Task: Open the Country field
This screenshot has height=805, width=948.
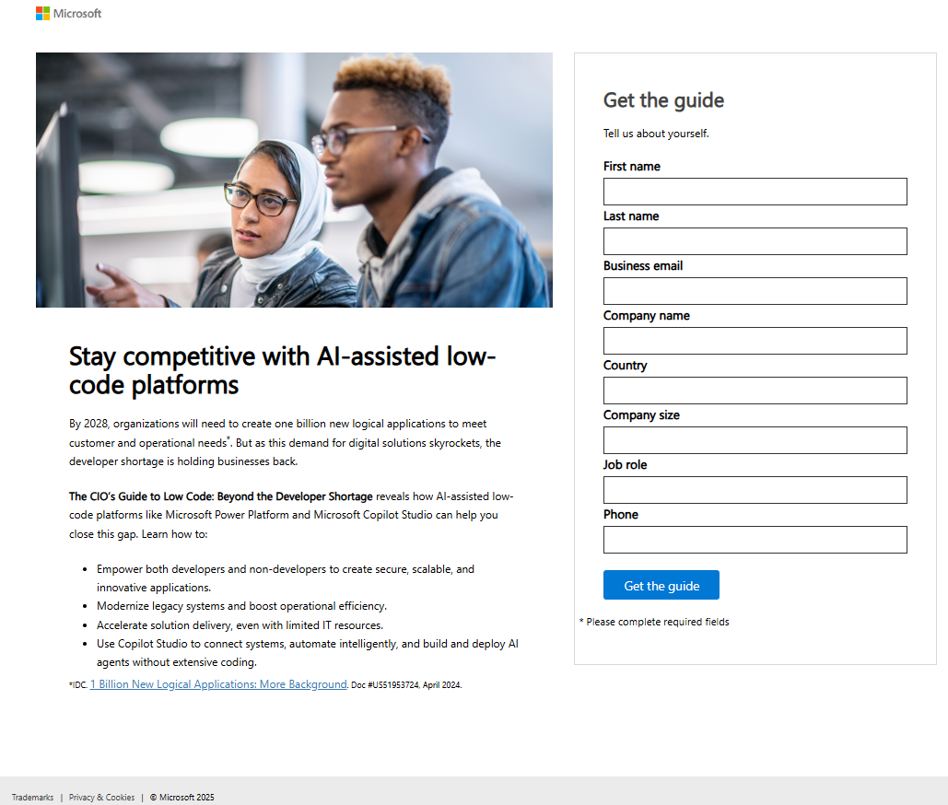Action: pos(755,391)
